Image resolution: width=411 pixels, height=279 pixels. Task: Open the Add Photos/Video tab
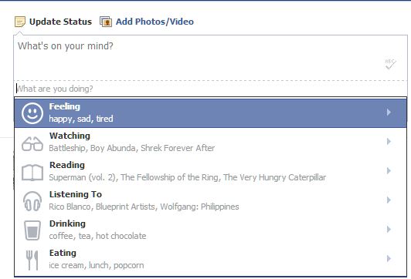[x=155, y=22]
